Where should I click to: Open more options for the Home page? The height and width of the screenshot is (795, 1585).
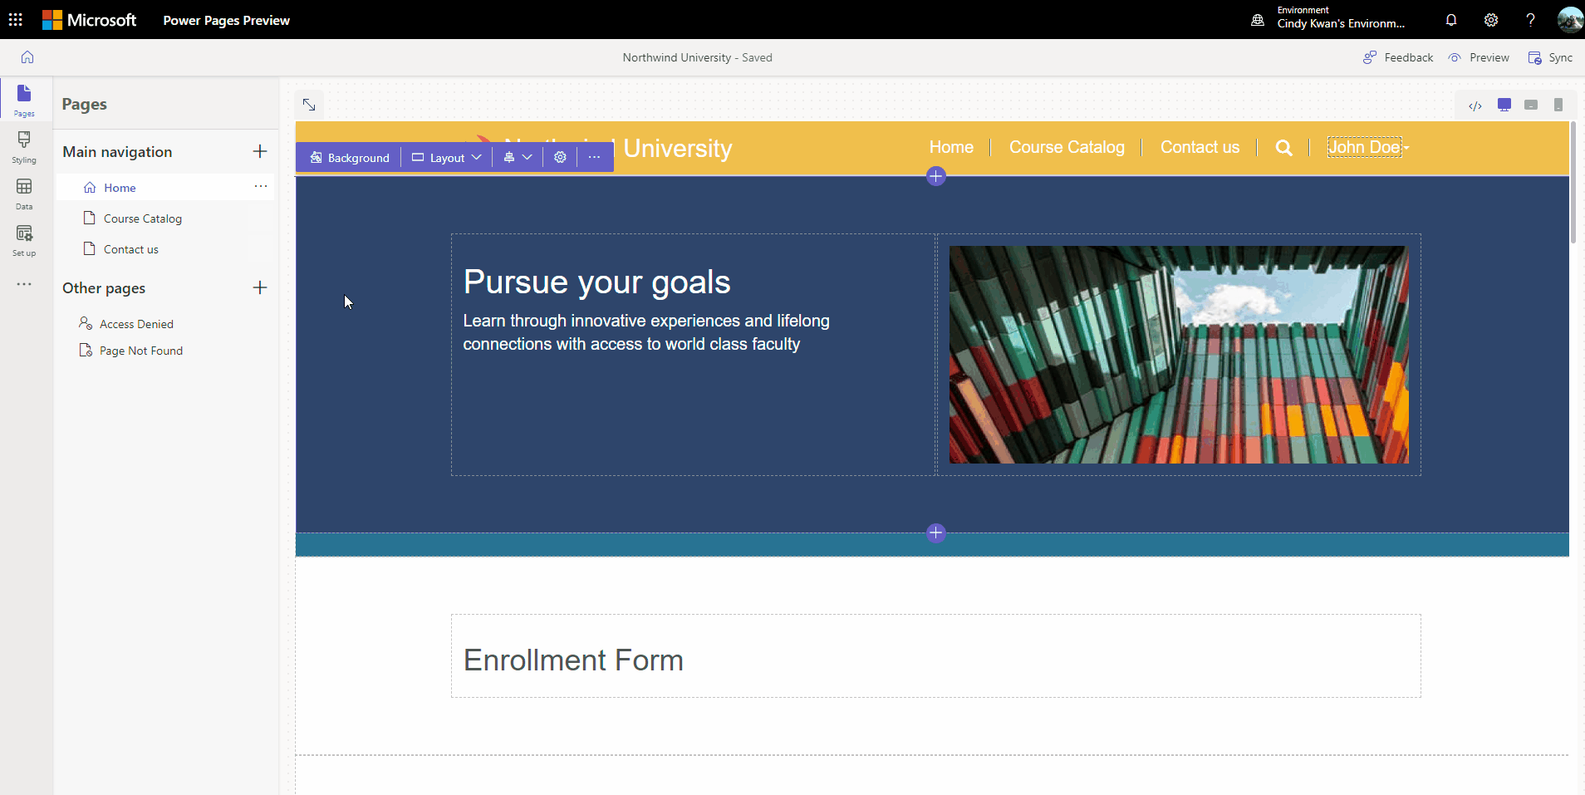point(261,187)
